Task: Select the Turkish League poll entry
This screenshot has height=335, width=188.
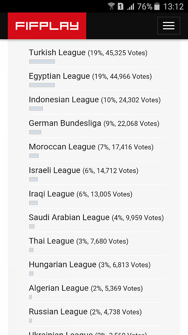Action: 96,56
